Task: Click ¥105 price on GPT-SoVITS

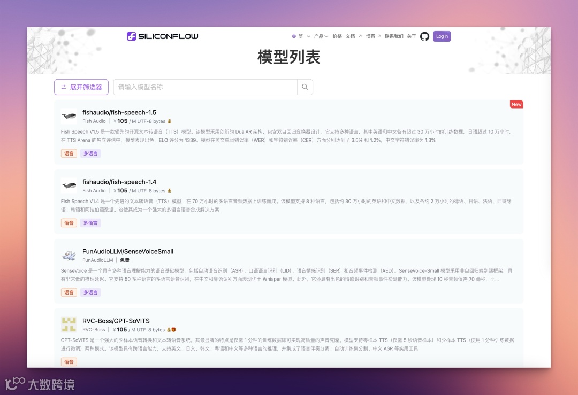Action: click(120, 330)
